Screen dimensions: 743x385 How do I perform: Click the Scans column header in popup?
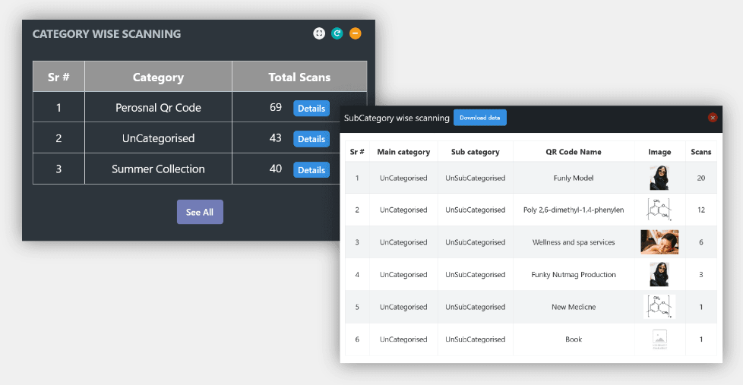pos(700,152)
